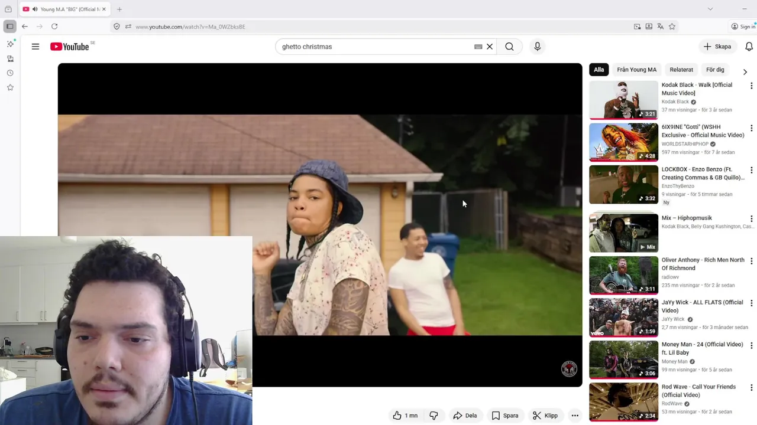This screenshot has height=425, width=757.
Task: Open the Kodak Black Walk thumbnail
Action: [x=623, y=100]
